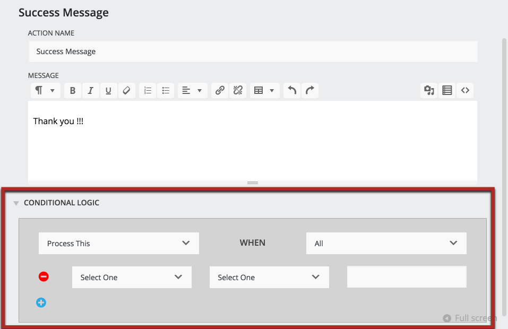
Task: Remove condition with the red minus button
Action: coord(44,276)
